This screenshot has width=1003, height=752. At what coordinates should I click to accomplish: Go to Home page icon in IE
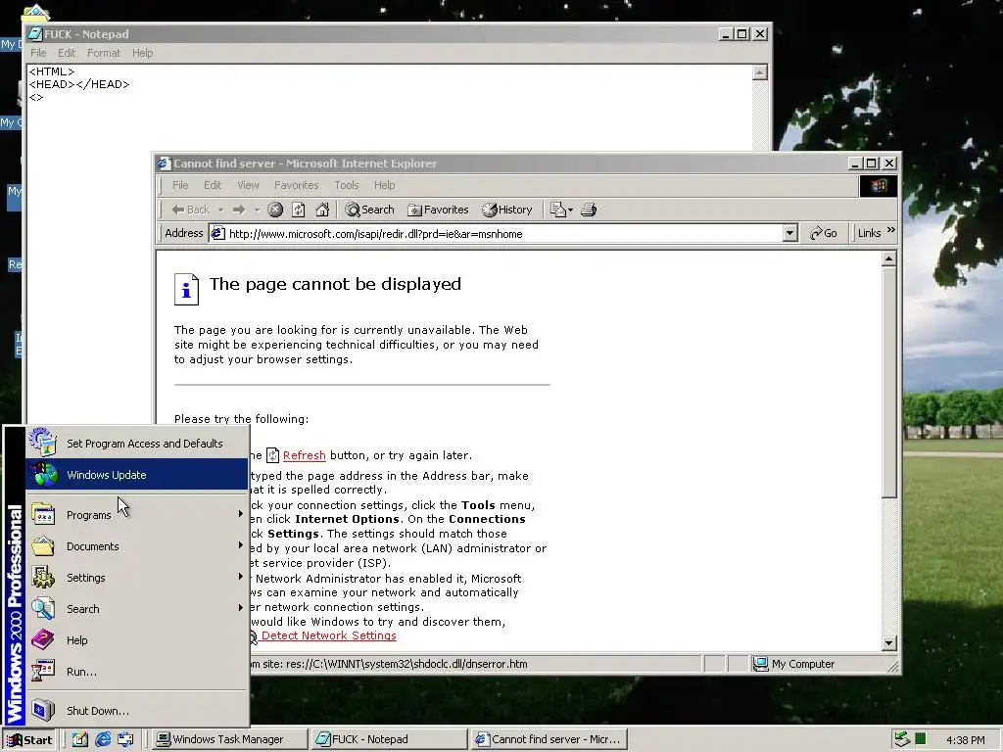(322, 210)
